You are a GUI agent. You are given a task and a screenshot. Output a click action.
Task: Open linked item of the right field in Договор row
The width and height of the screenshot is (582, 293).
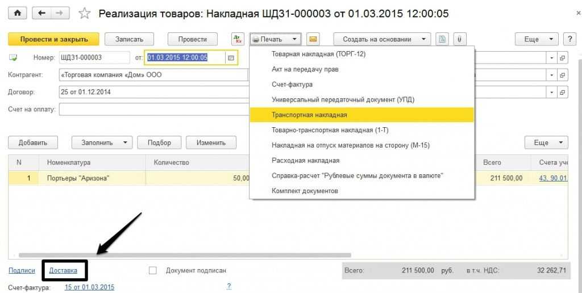point(563,92)
